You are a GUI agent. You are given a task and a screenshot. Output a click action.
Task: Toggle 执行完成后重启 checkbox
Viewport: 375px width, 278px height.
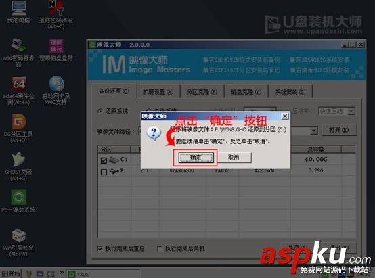click(x=100, y=249)
